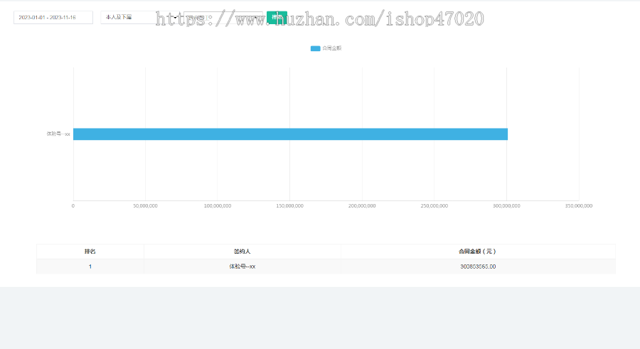
Task: Click the 300803565.00 amount cell
Action: click(x=478, y=267)
